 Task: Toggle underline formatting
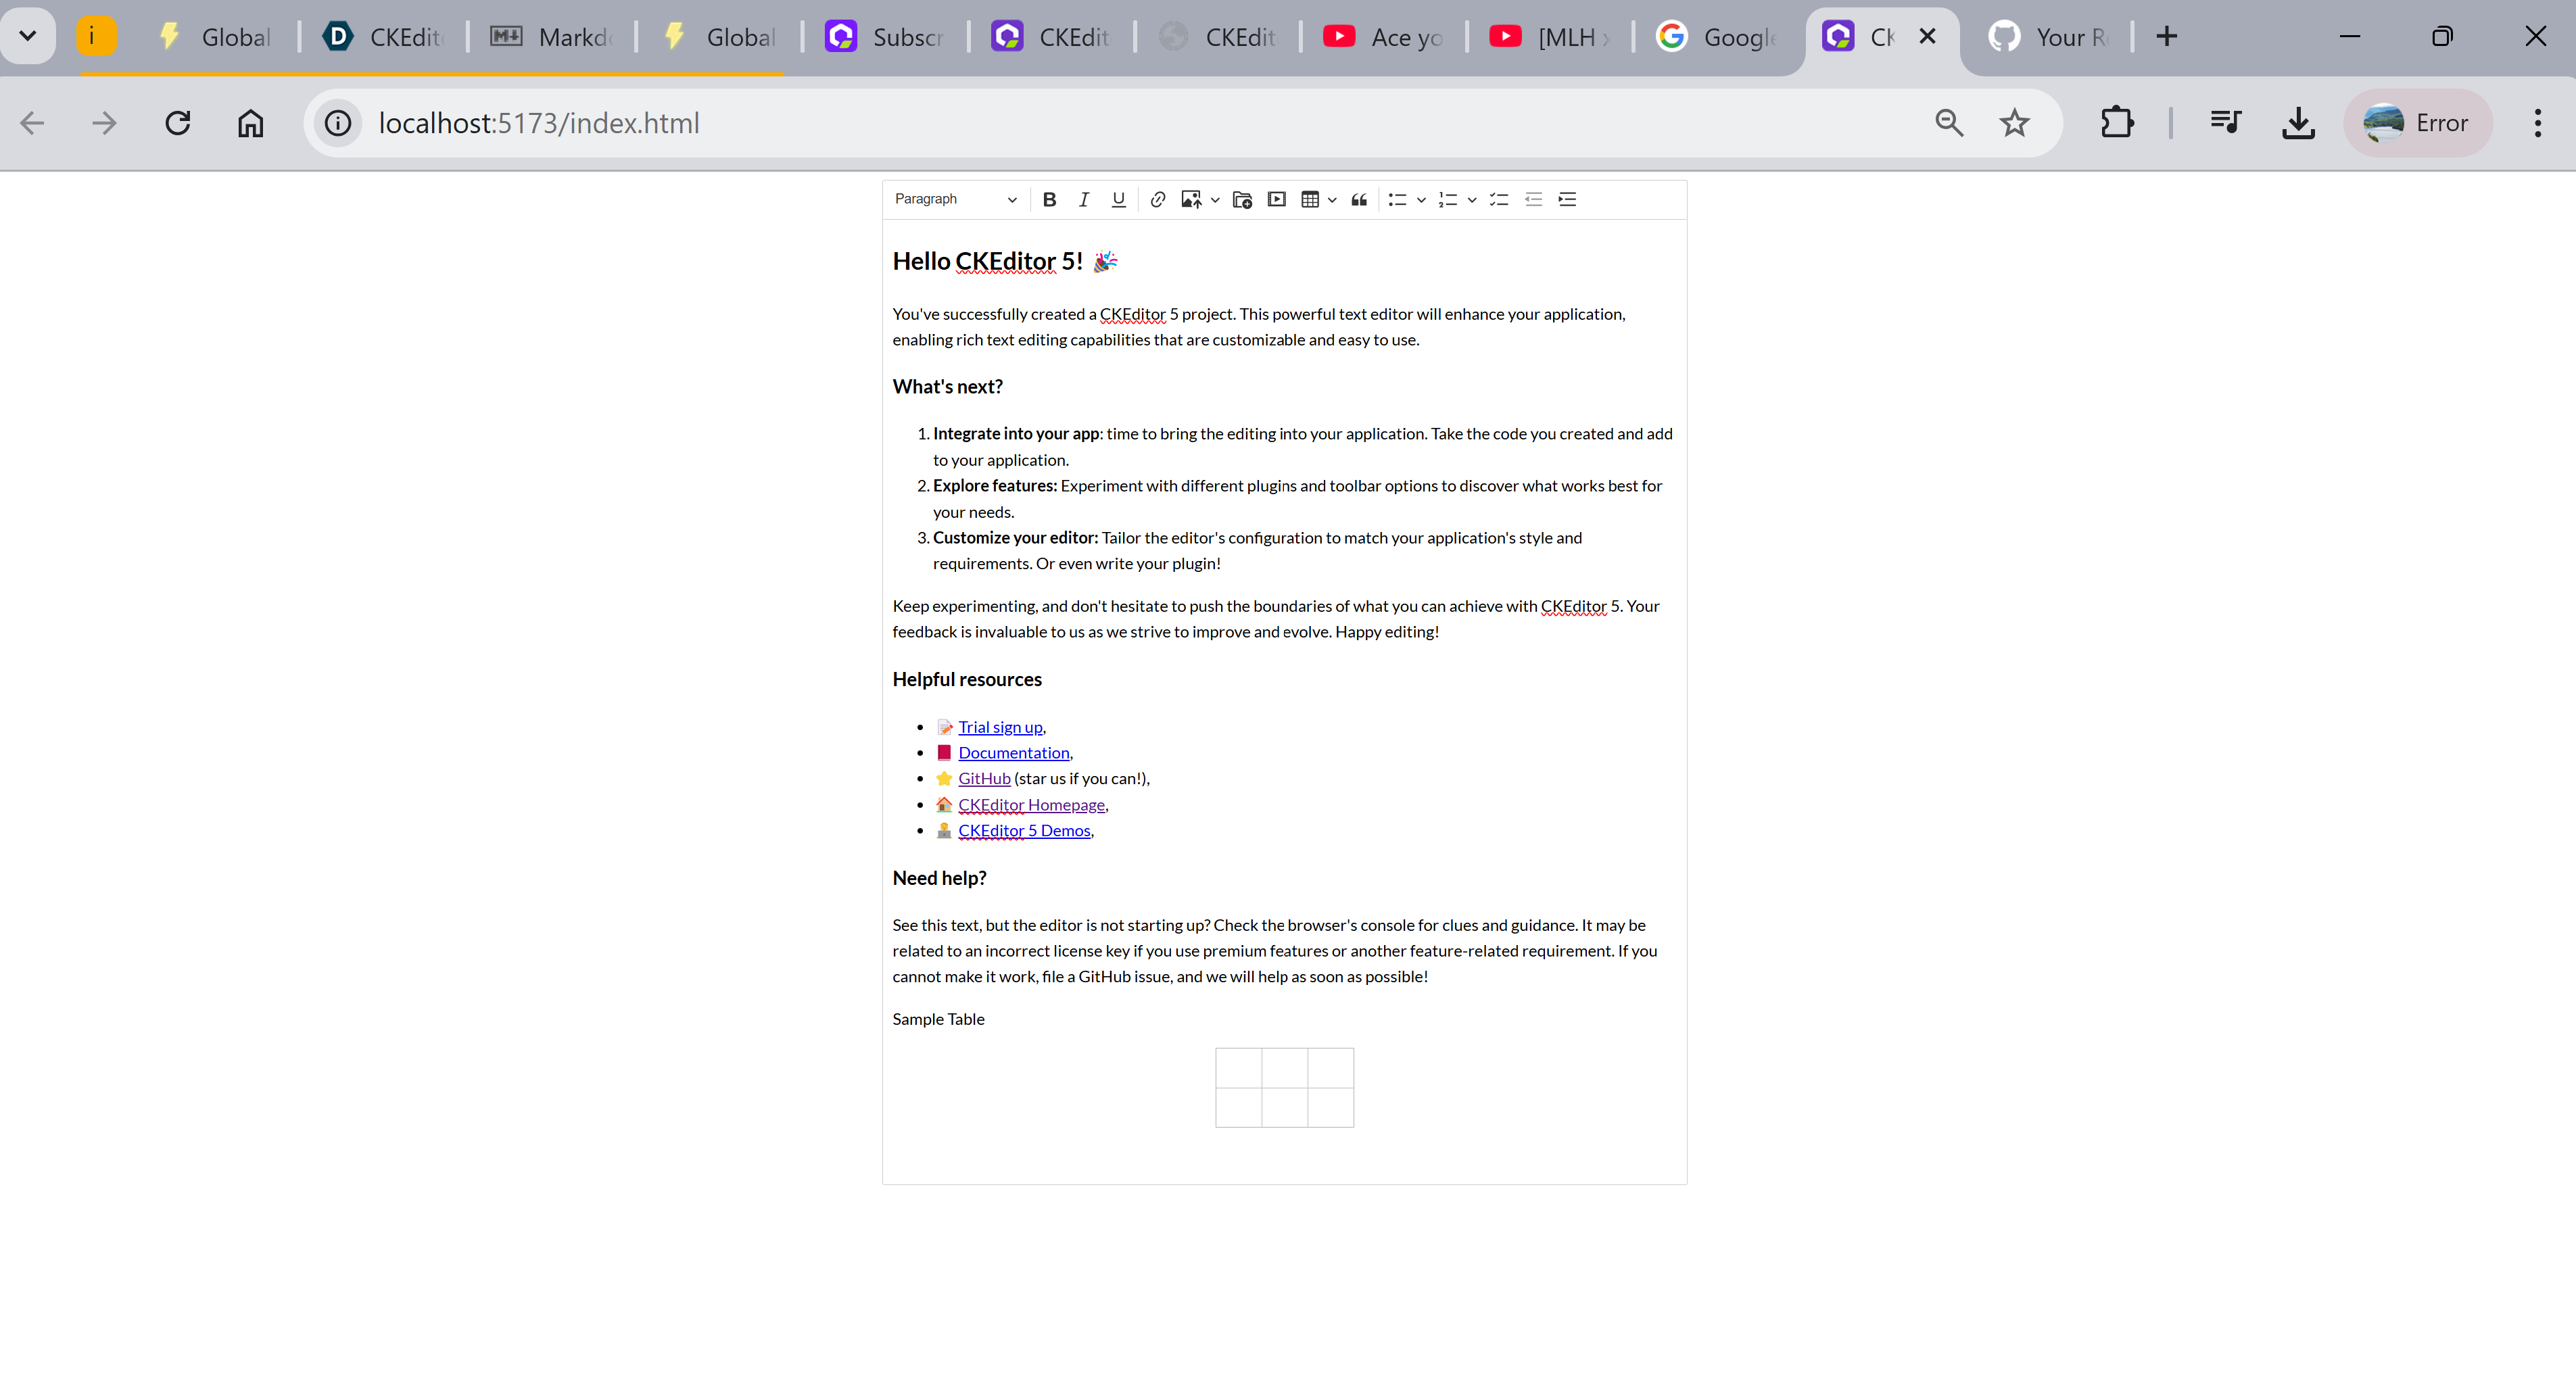(1118, 199)
